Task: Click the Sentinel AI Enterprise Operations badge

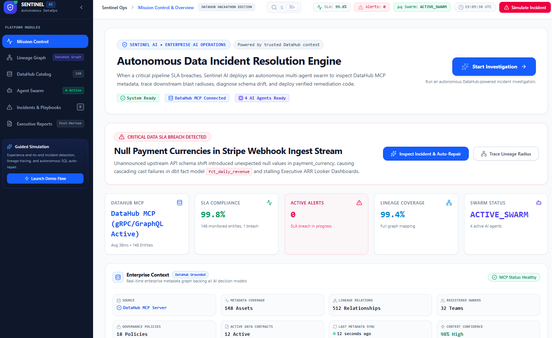Action: tap(174, 45)
